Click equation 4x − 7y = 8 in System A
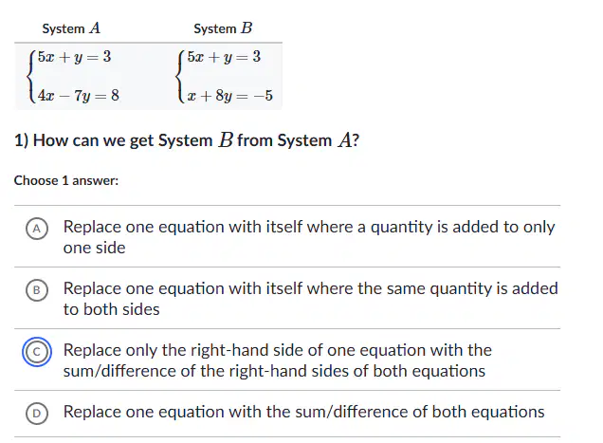603x443 pixels. pos(79,95)
